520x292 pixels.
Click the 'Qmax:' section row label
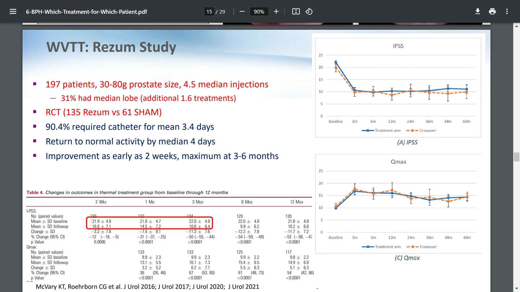32,247
